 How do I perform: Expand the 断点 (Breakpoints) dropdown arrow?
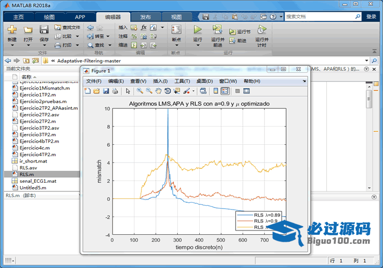[x=177, y=45]
